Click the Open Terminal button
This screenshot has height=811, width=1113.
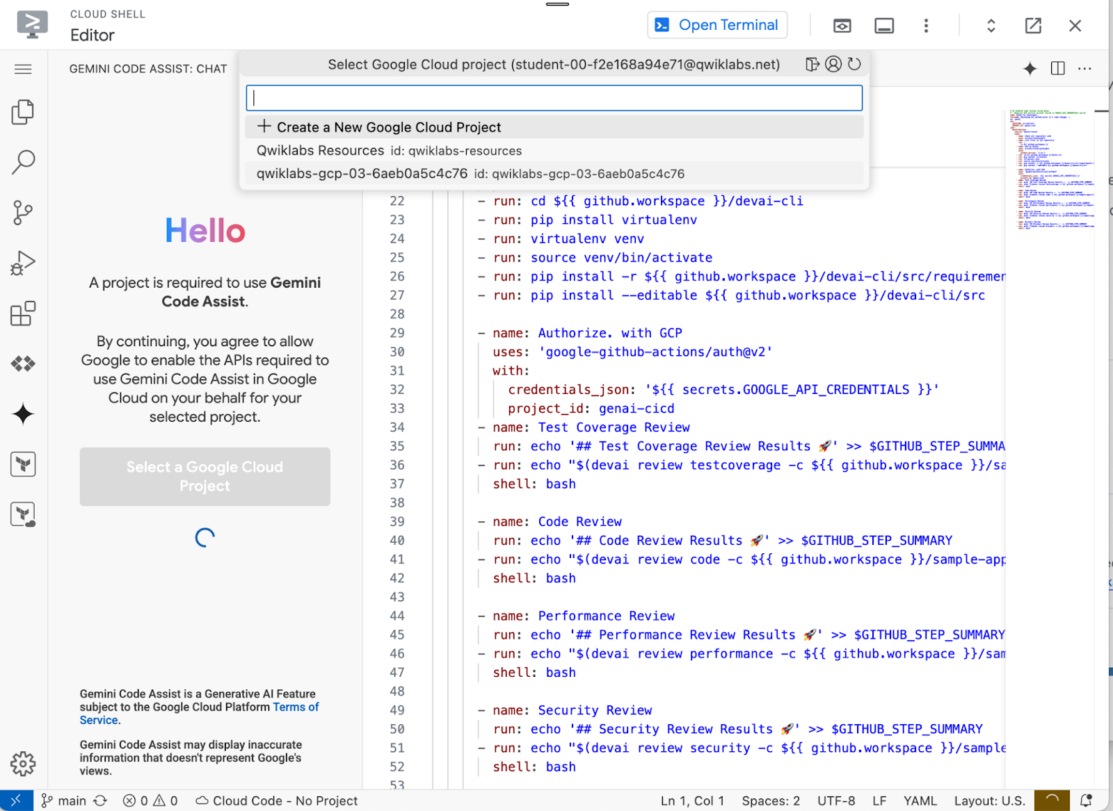717,25
